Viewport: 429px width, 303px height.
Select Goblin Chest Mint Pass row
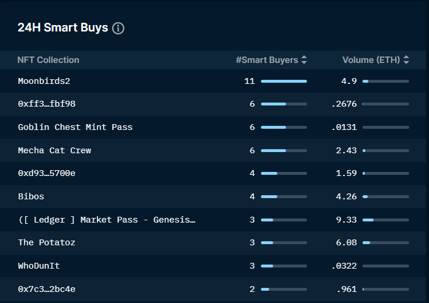75,127
